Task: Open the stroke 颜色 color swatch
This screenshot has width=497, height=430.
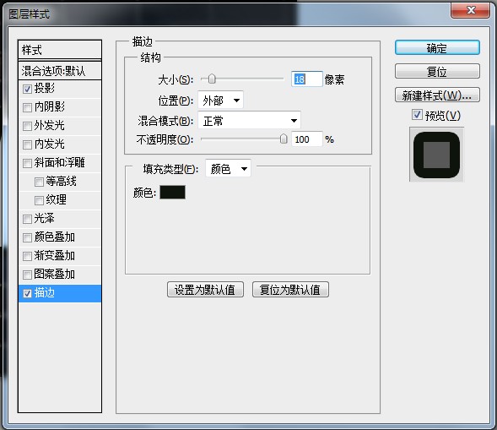Action: pyautogui.click(x=172, y=193)
